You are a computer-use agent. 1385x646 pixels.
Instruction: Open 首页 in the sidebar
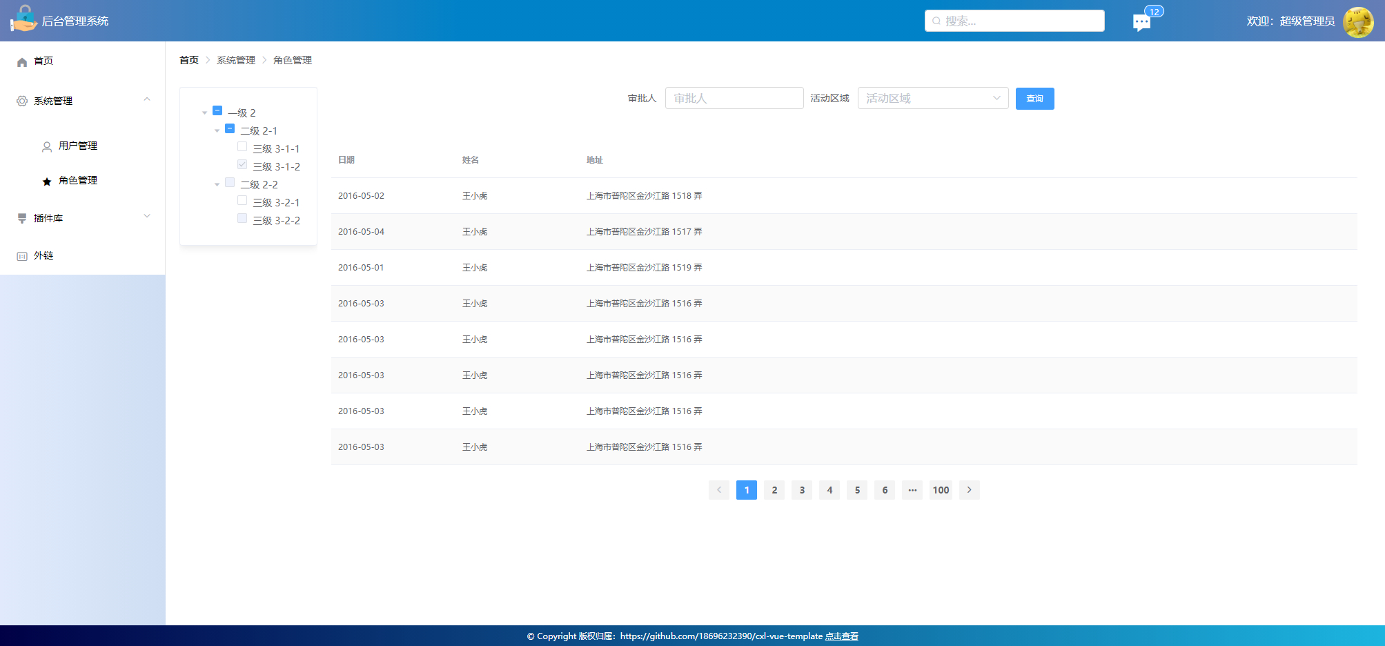(83, 61)
